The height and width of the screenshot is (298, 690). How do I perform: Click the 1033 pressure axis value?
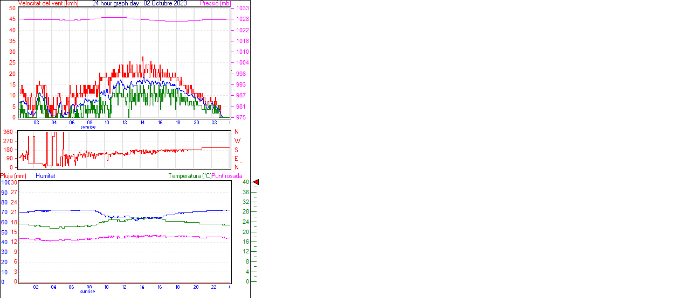(x=243, y=9)
